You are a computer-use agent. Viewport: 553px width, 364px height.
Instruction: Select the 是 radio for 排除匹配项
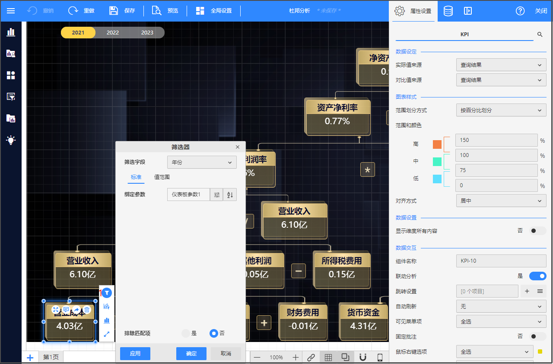(186, 333)
